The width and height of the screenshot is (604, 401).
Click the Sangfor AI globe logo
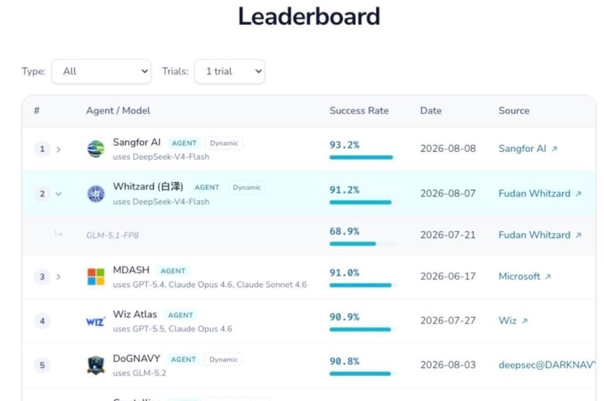(96, 149)
